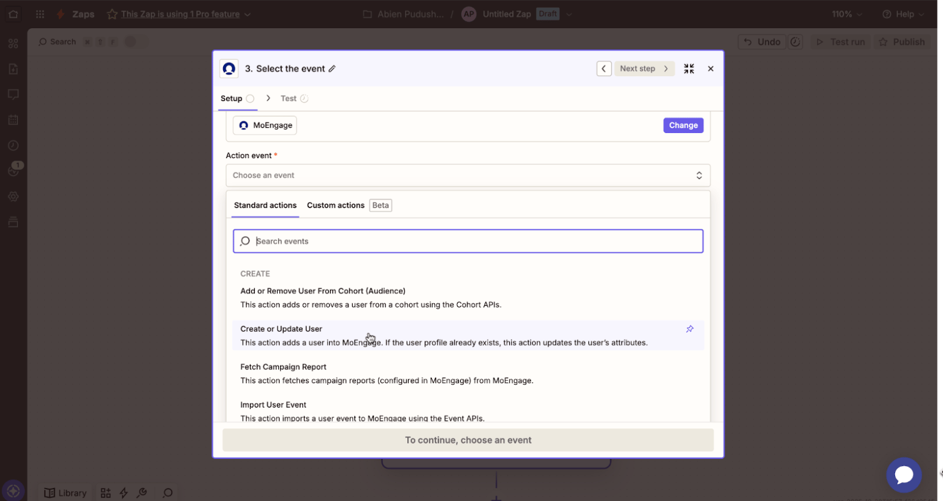Click the Change app button
Image resolution: width=943 pixels, height=501 pixels.
[683, 125]
